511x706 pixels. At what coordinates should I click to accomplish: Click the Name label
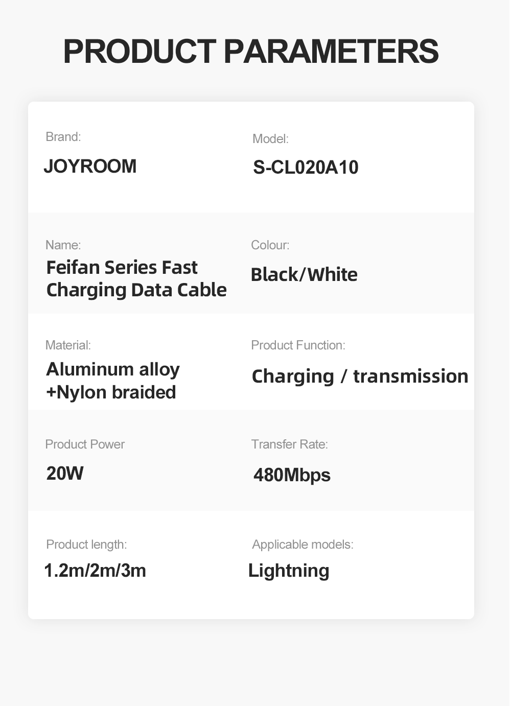pos(63,245)
